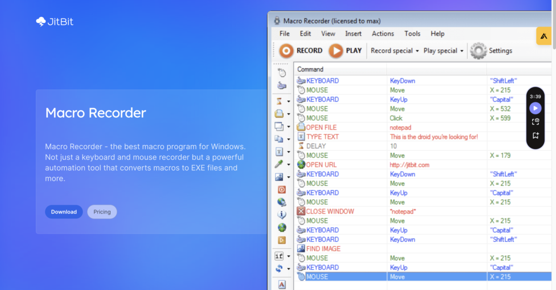Open the Edit menu

(x=305, y=34)
